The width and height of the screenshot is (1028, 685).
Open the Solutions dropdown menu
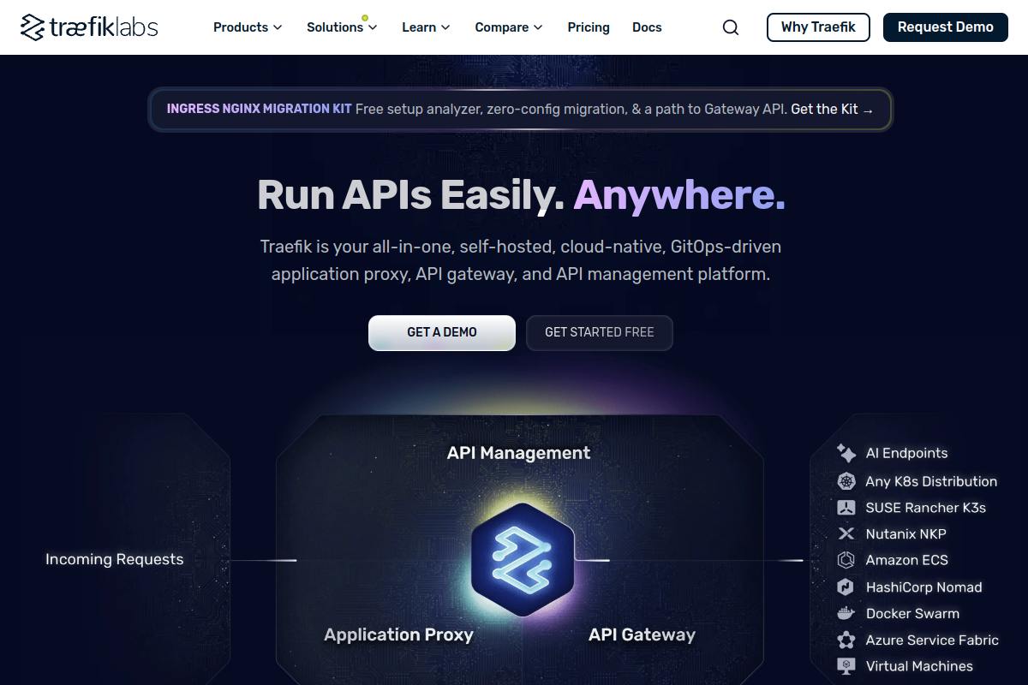coord(342,27)
